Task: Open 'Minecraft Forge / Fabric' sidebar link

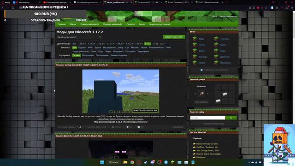Action: [207, 144]
